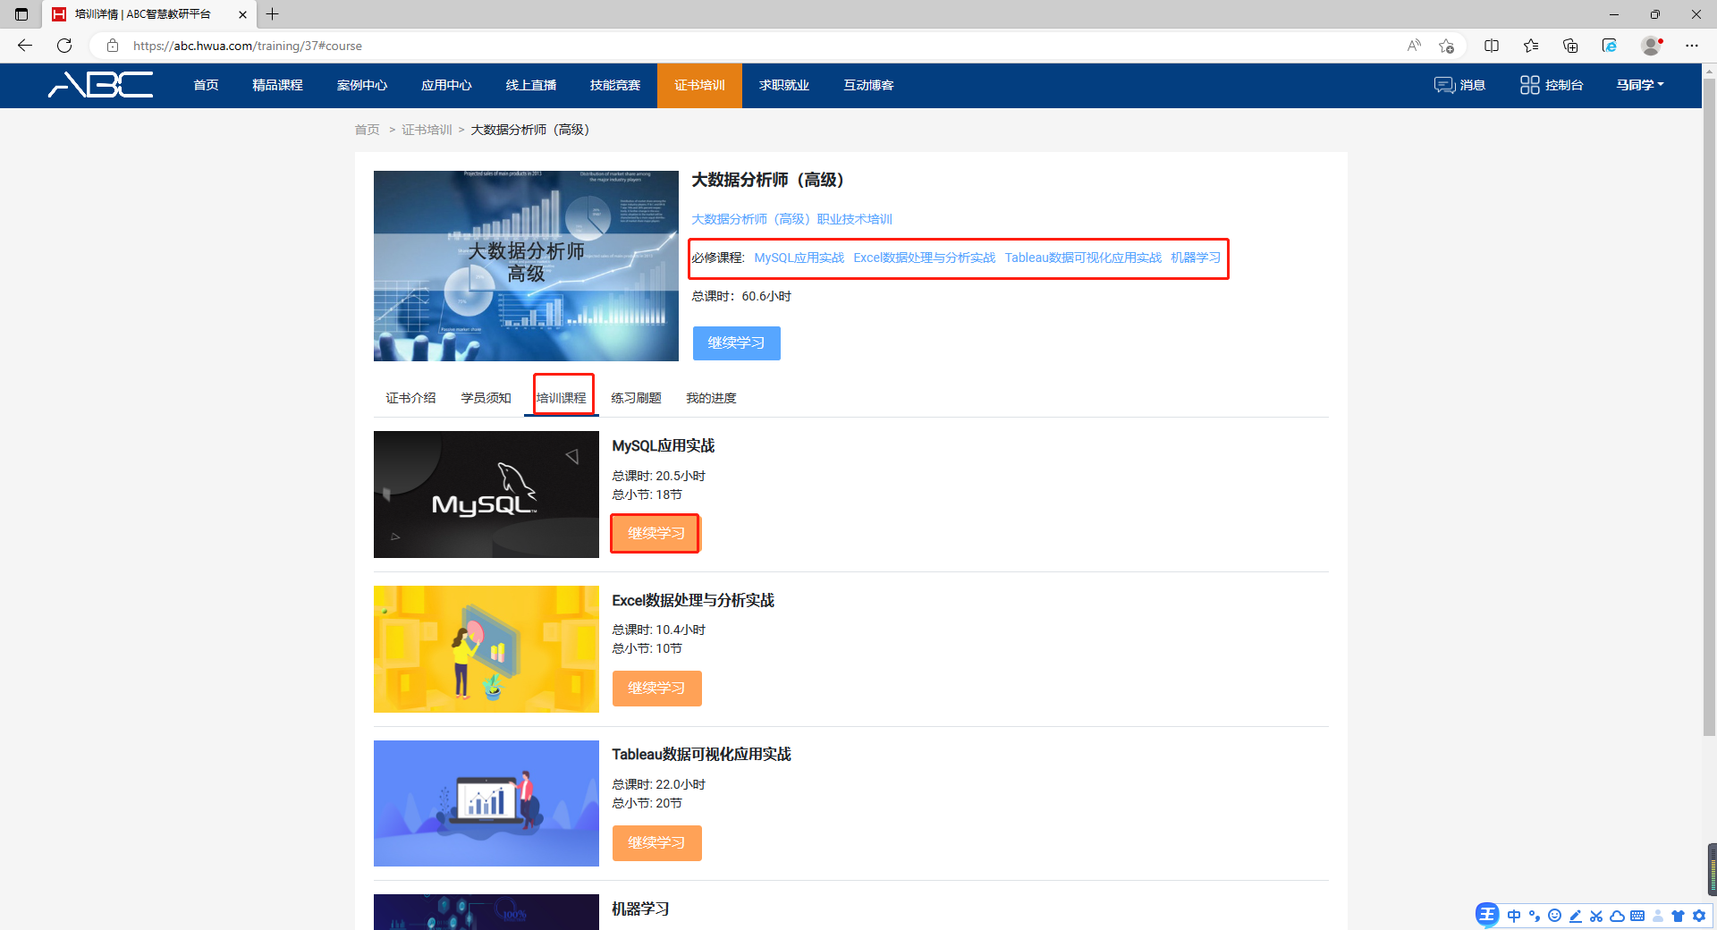The width and height of the screenshot is (1717, 930).
Task: Open 技能竞赛 in the navigation bar
Action: coord(615,85)
